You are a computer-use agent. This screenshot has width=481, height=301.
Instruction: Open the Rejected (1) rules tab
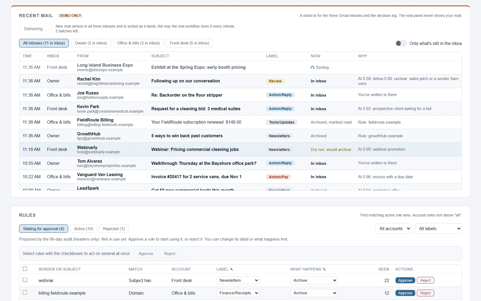[114, 229]
